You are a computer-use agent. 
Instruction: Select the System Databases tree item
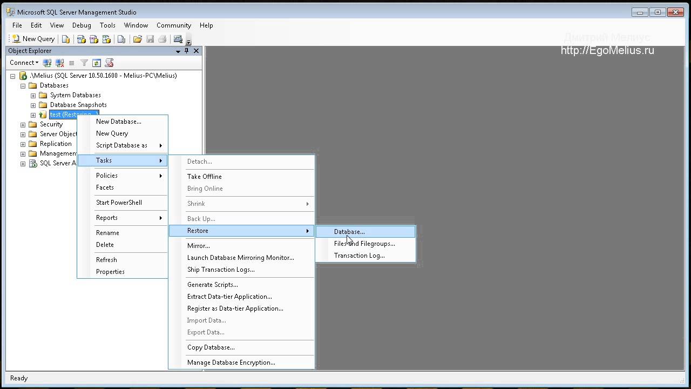(76, 95)
